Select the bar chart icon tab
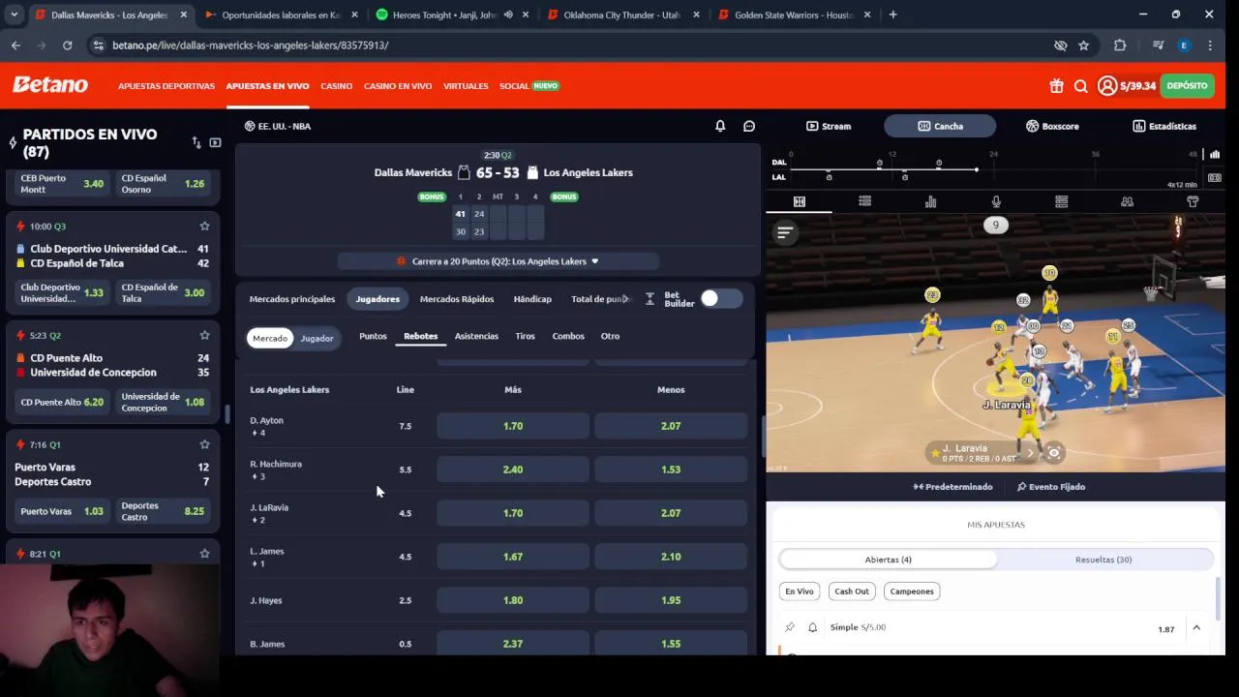Image resolution: width=1239 pixels, height=697 pixels. pos(930,201)
